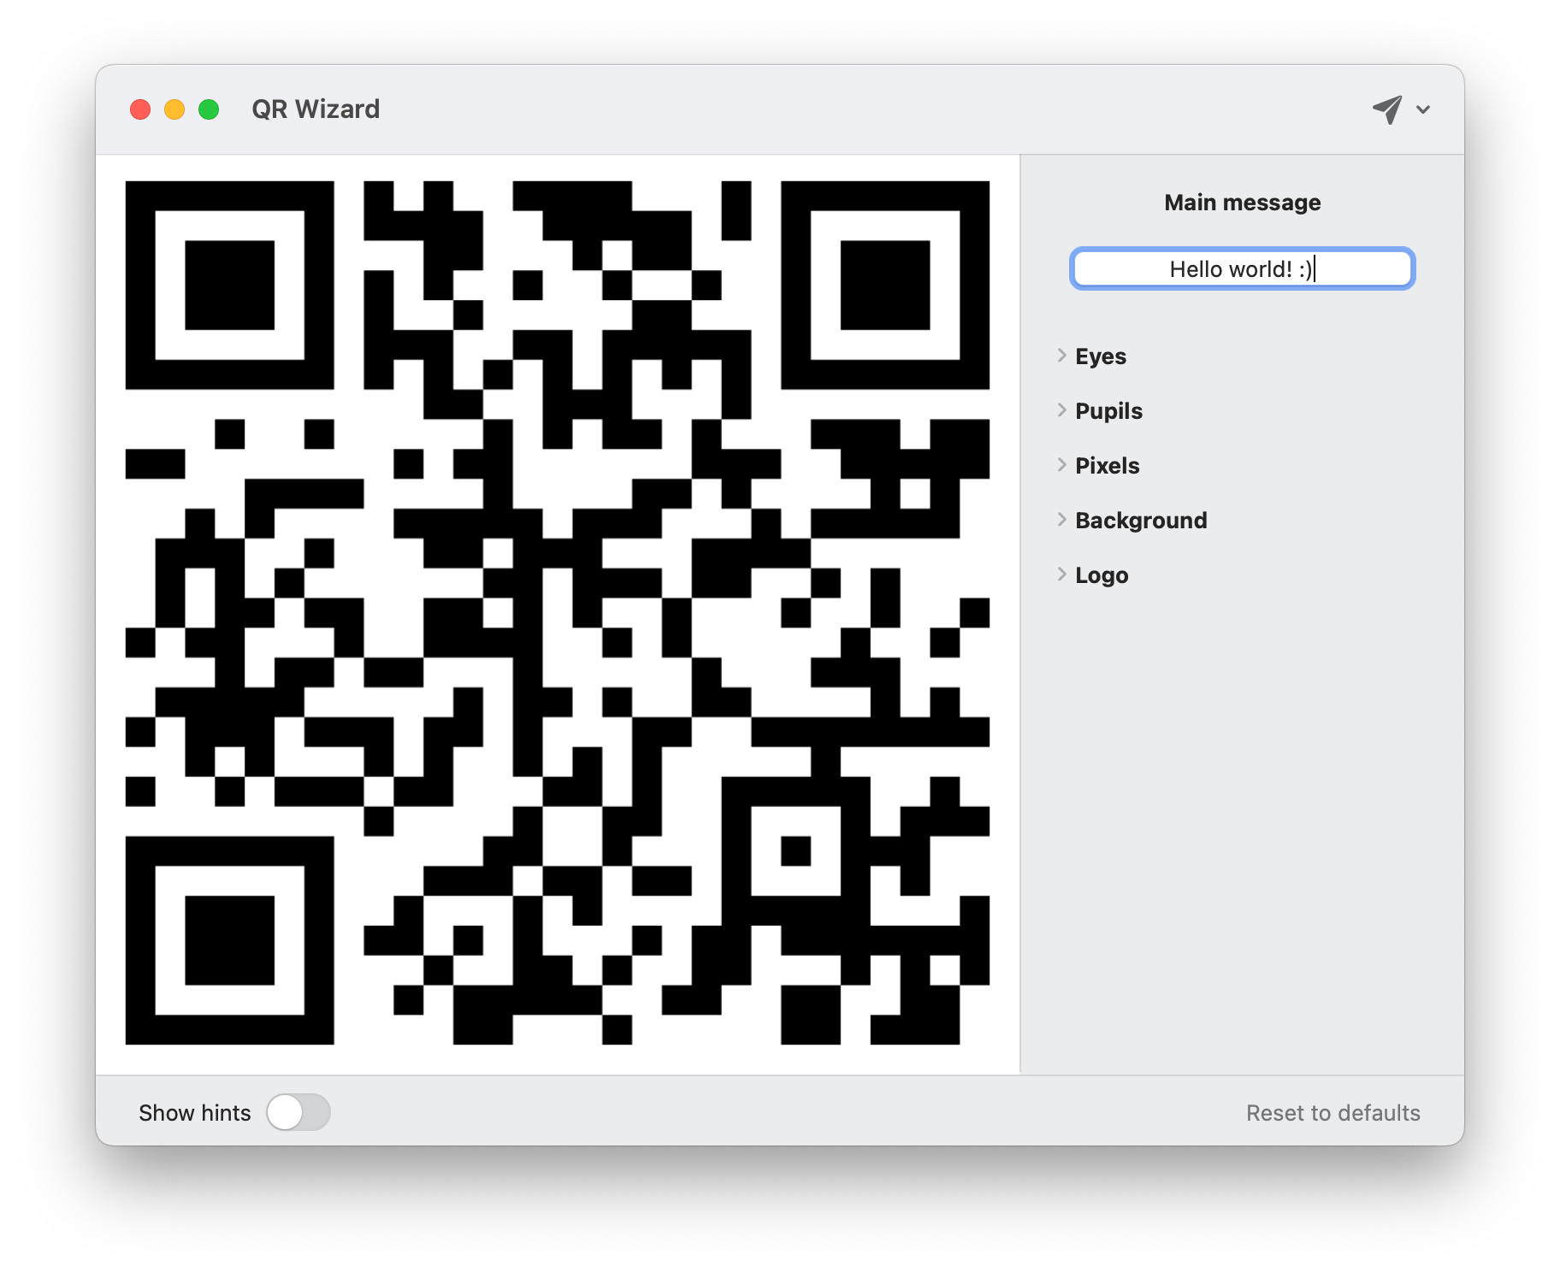Click the QR Wizard window title
The height and width of the screenshot is (1272, 1560).
point(315,109)
